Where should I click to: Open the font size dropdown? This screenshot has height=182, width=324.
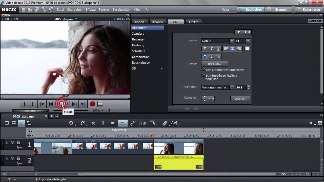(248, 41)
